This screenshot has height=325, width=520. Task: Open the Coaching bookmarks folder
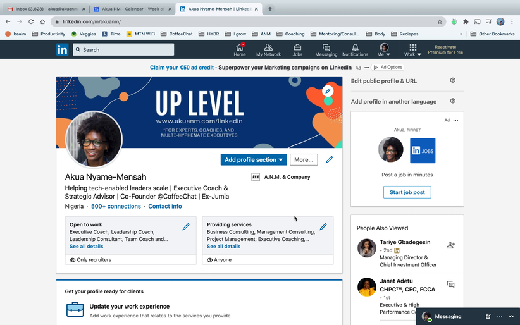tap(290, 34)
